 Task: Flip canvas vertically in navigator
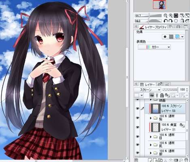(x=187, y=21)
